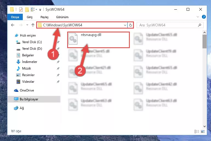211x141 pixels.
Task: Switch to Large icons view icon
Action: (x=203, y=131)
